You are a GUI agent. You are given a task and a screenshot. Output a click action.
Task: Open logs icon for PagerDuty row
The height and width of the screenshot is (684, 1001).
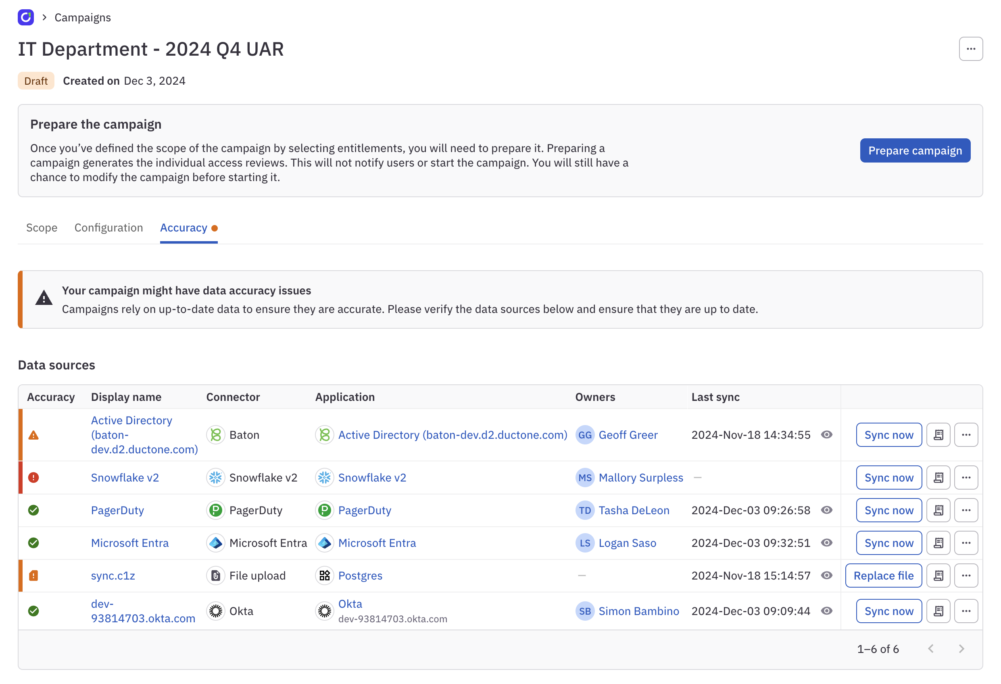click(x=938, y=510)
